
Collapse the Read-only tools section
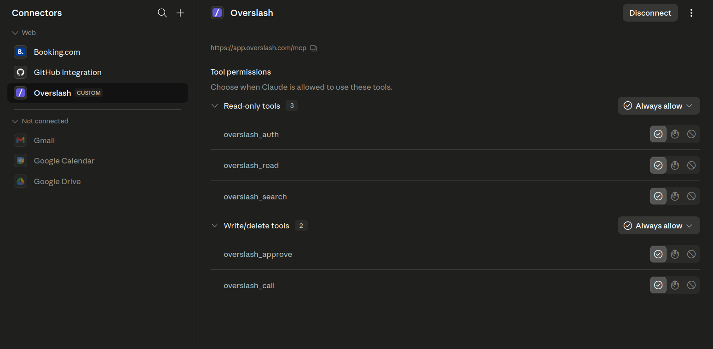click(214, 106)
